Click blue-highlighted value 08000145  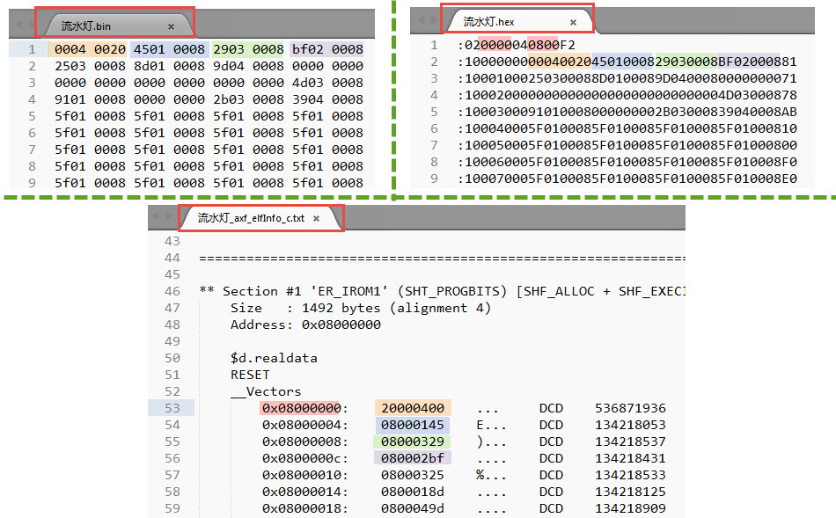(x=412, y=425)
